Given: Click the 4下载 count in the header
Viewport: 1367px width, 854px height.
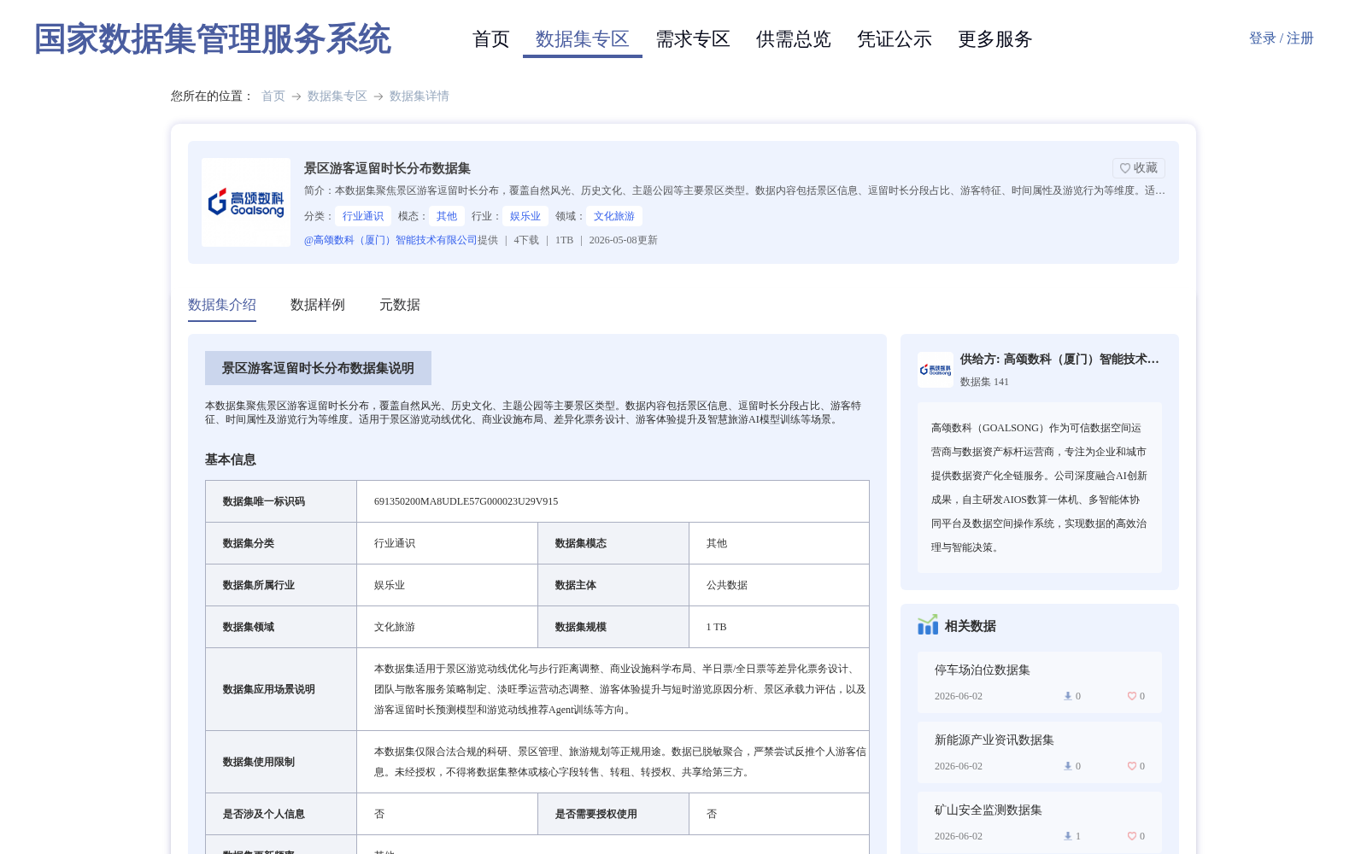Looking at the screenshot, I should click(x=526, y=240).
